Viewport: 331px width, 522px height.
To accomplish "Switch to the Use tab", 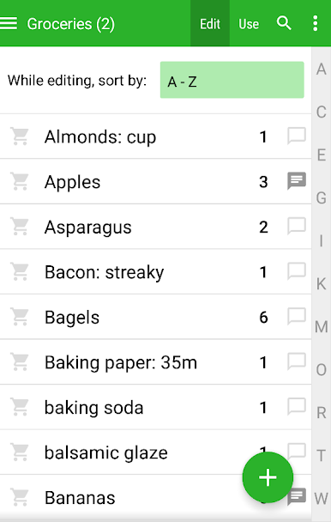I will [249, 23].
